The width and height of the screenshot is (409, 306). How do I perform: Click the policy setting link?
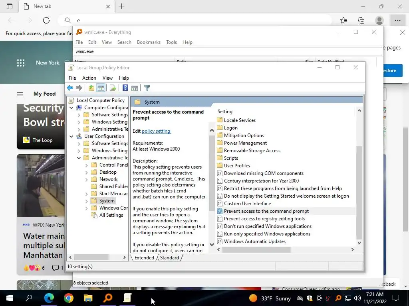pyautogui.click(x=156, y=131)
